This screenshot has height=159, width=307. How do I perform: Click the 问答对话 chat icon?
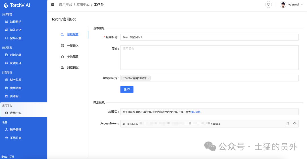7,30
